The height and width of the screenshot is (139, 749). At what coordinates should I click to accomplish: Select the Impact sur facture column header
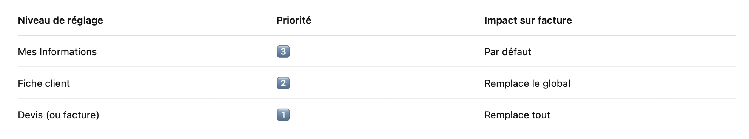(528, 20)
